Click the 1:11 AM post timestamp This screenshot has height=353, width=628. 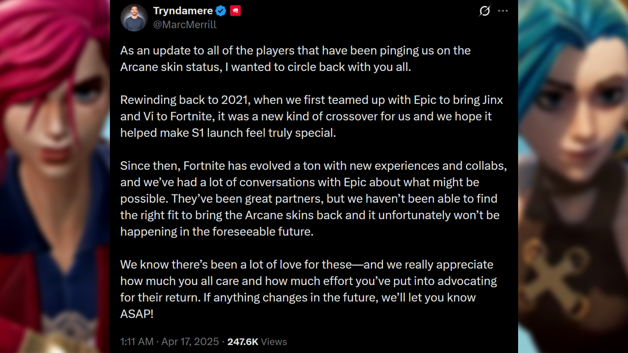(x=137, y=342)
